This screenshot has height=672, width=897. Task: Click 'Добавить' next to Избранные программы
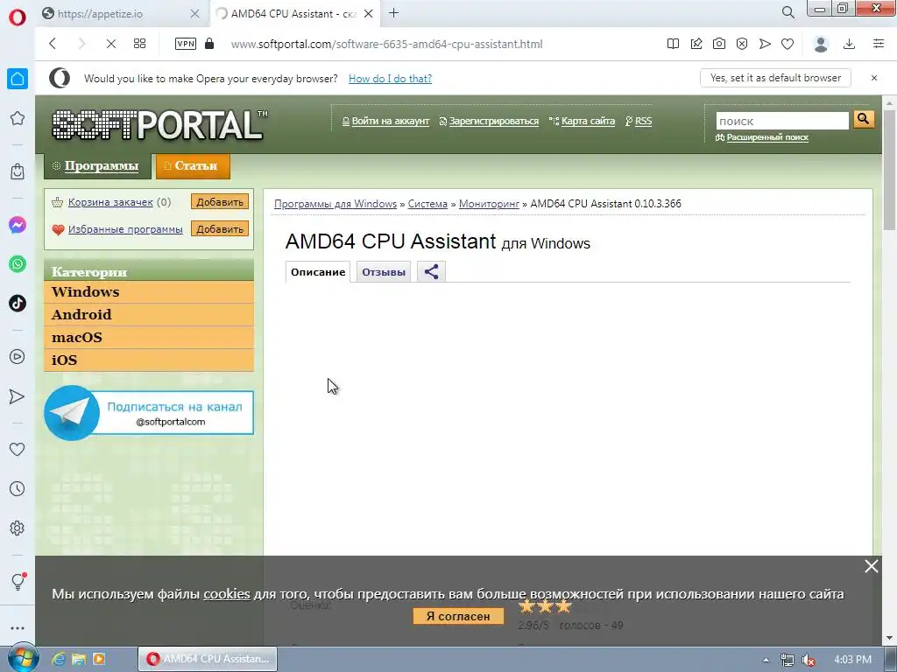tap(220, 229)
